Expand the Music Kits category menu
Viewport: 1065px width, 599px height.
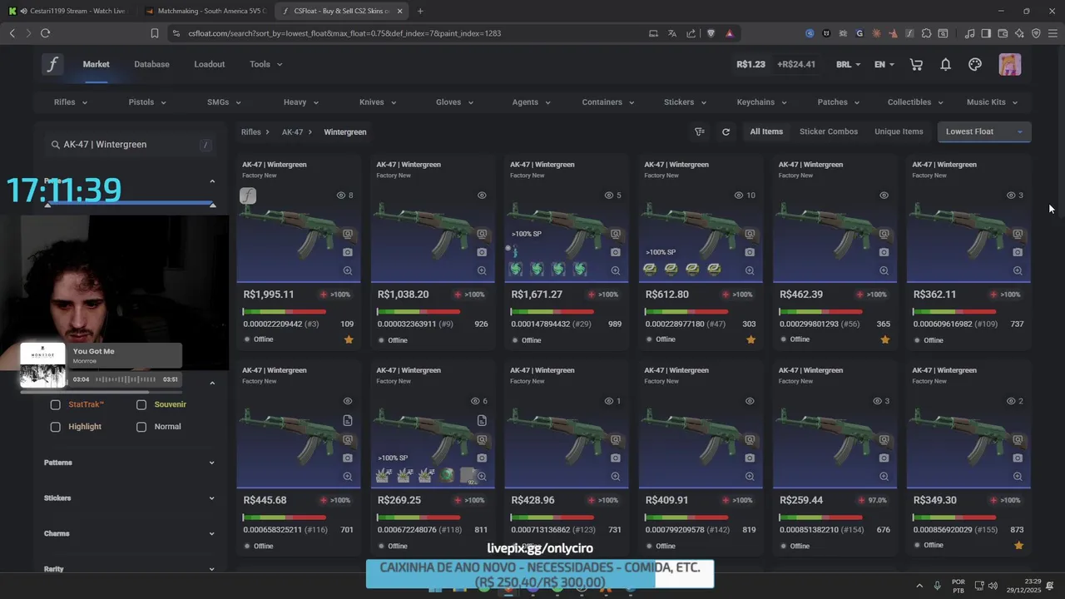(993, 102)
